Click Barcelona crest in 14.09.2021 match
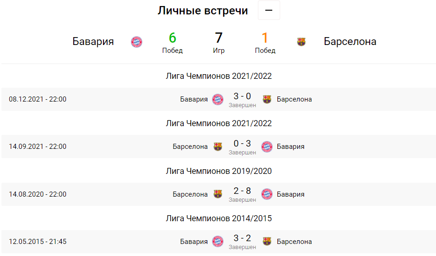 tap(218, 147)
